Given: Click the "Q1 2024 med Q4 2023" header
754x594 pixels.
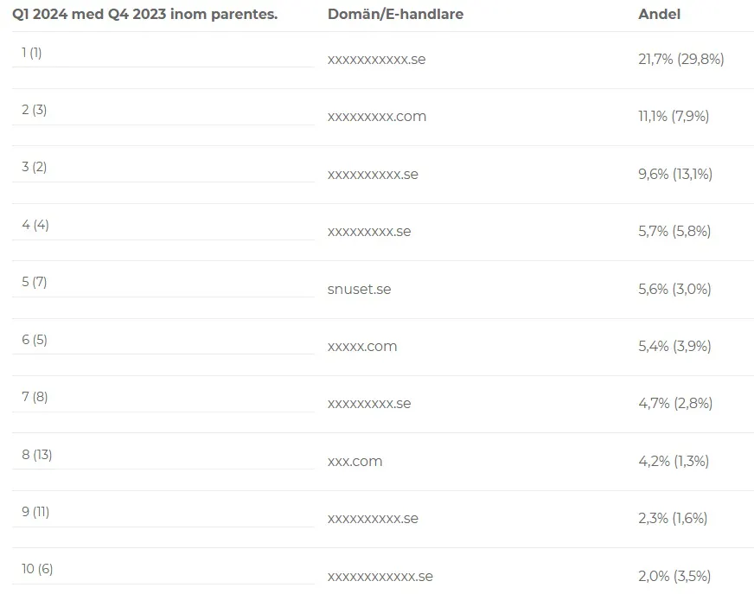Looking at the screenshot, I should point(144,15).
